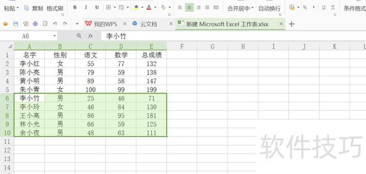Image resolution: width=366 pixels, height=174 pixels.
Task: Open Name Box dropdown arrow
Action: 54,36
